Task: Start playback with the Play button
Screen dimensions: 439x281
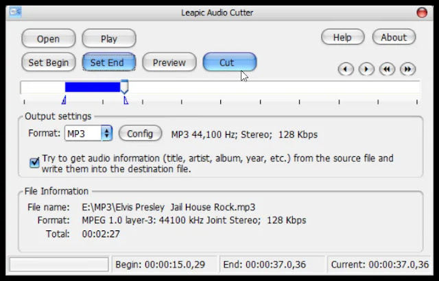Action: (x=109, y=38)
